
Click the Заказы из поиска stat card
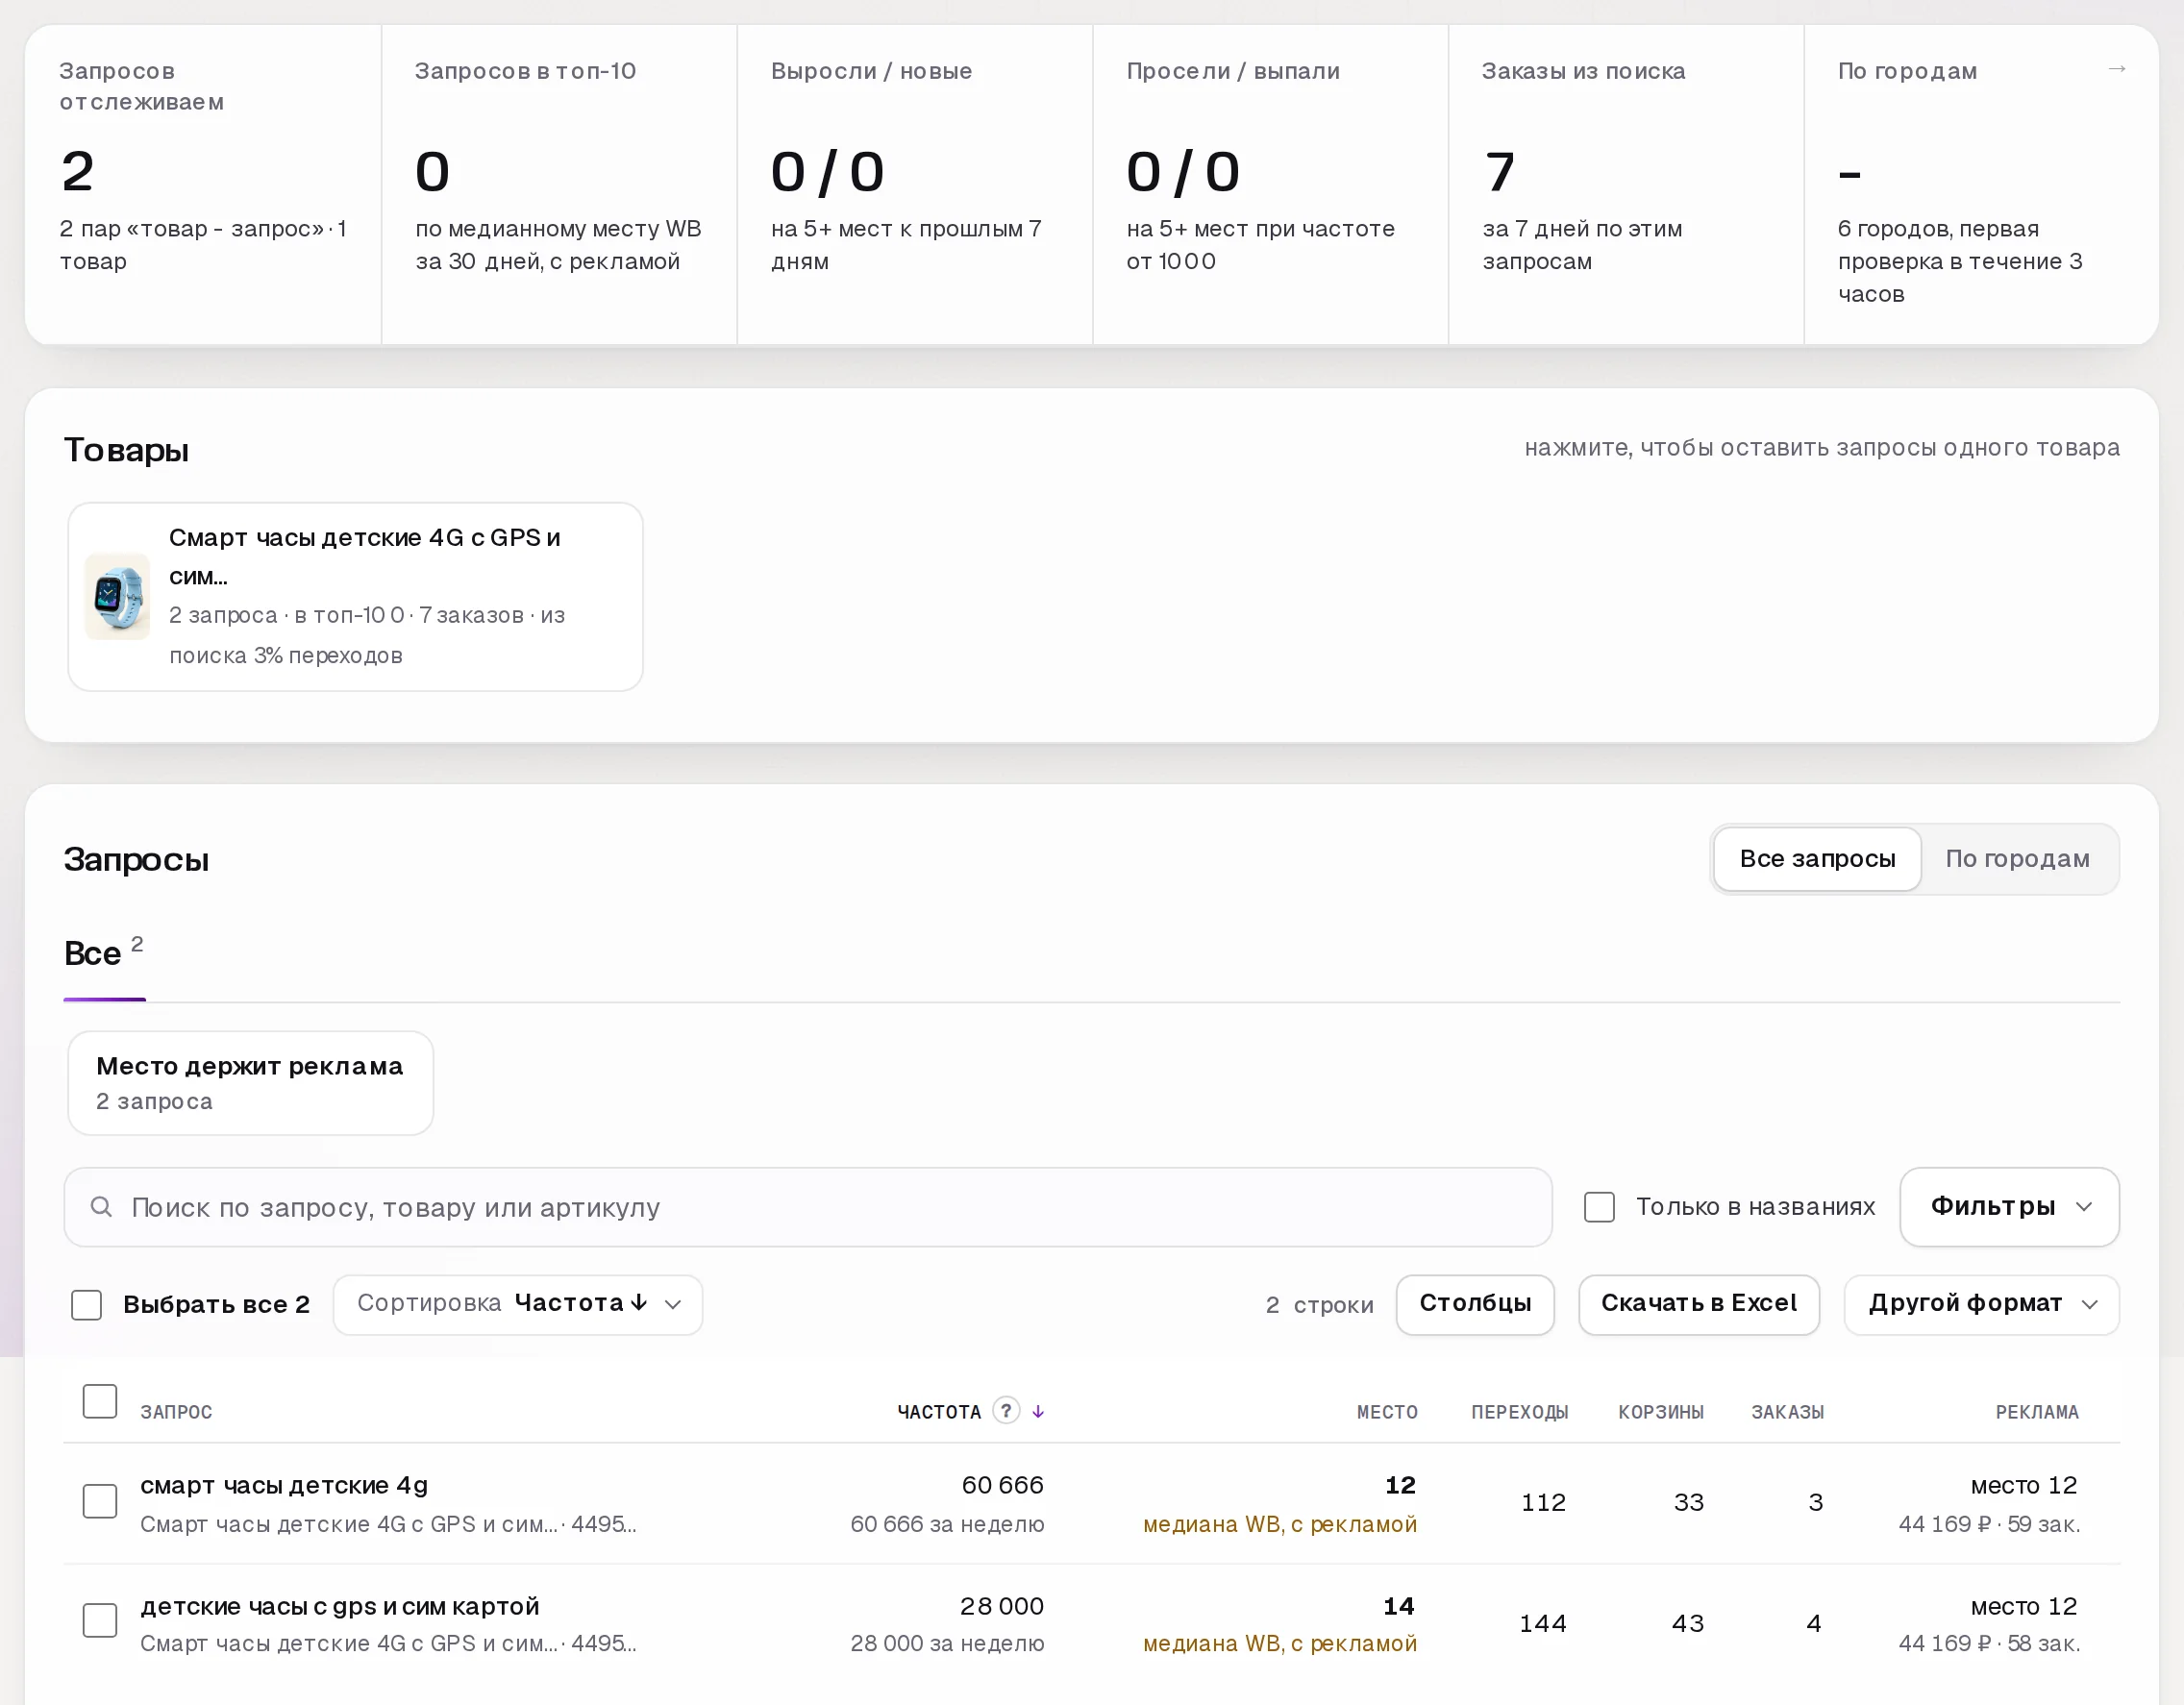(x=1626, y=185)
